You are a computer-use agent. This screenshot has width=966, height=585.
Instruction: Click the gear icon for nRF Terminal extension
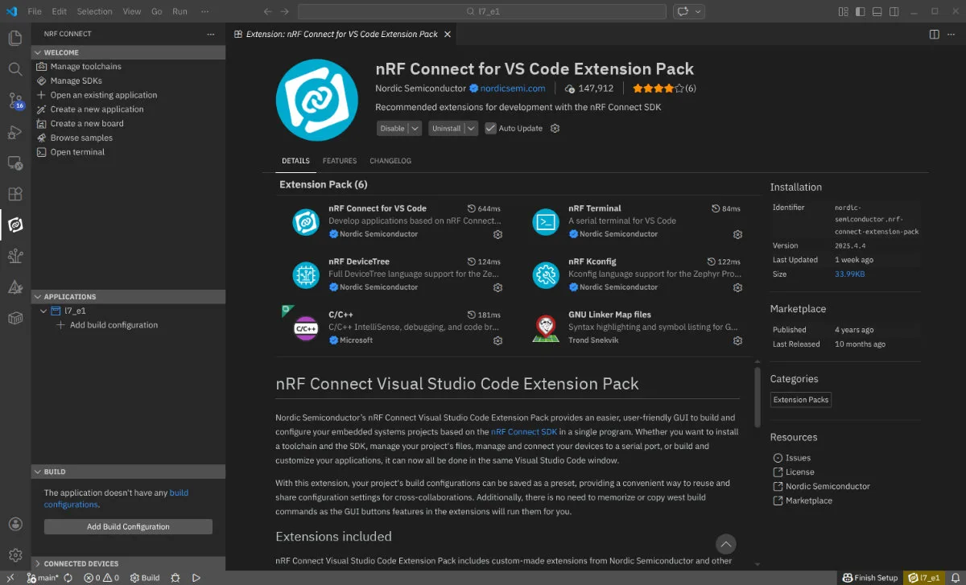pyautogui.click(x=737, y=234)
